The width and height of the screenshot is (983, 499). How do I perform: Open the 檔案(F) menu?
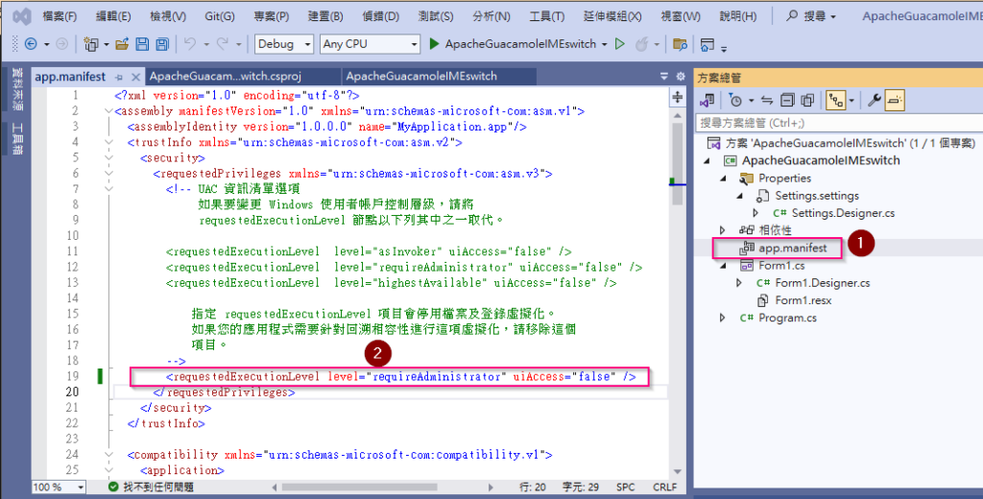tap(60, 16)
